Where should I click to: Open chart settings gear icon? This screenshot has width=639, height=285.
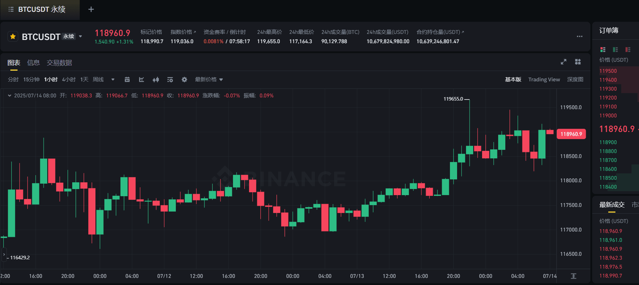click(x=184, y=80)
